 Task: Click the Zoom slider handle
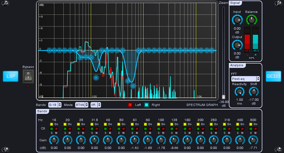[x=224, y=97]
